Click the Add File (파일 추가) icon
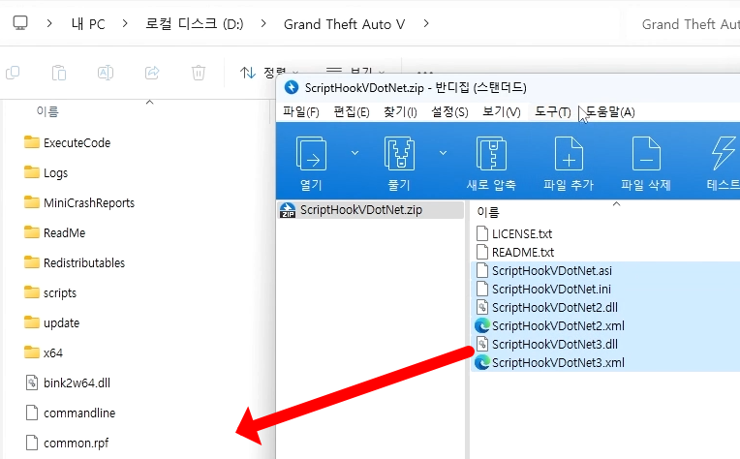 (568, 155)
